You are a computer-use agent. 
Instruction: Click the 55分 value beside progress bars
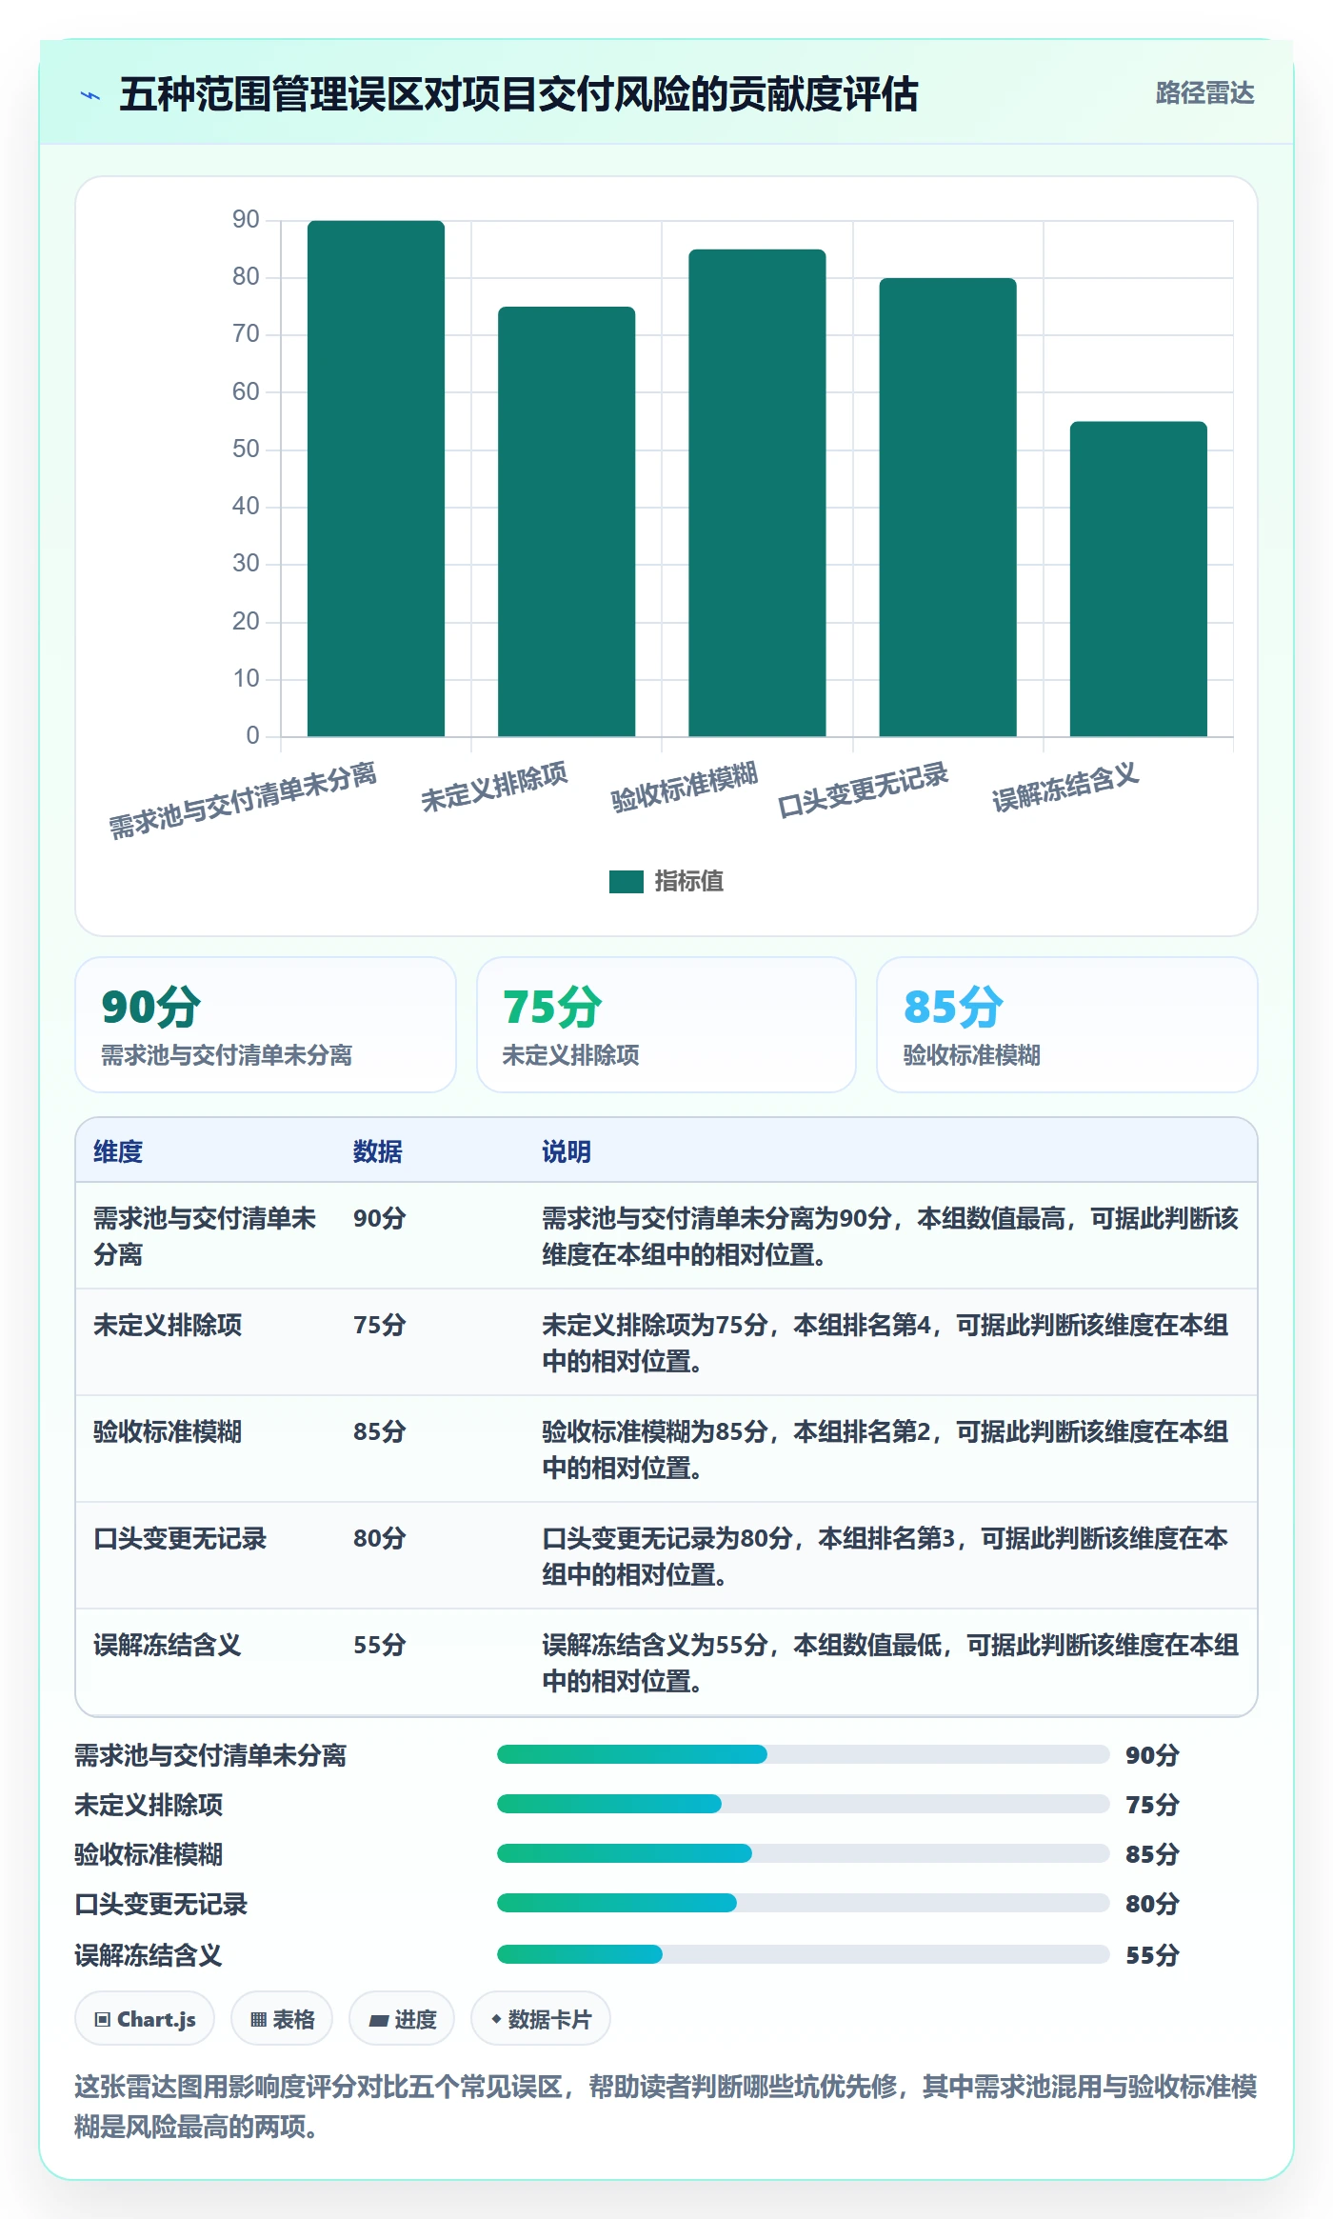(1152, 1955)
